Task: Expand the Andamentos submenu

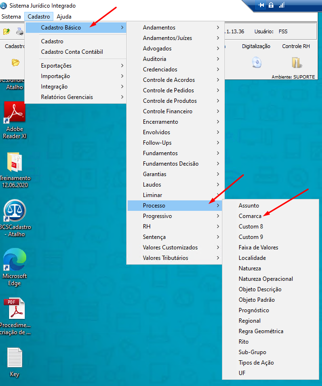Action: (175, 28)
